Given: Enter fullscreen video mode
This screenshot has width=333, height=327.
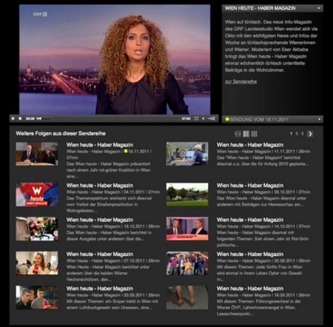Looking at the screenshot, I should coord(196,119).
